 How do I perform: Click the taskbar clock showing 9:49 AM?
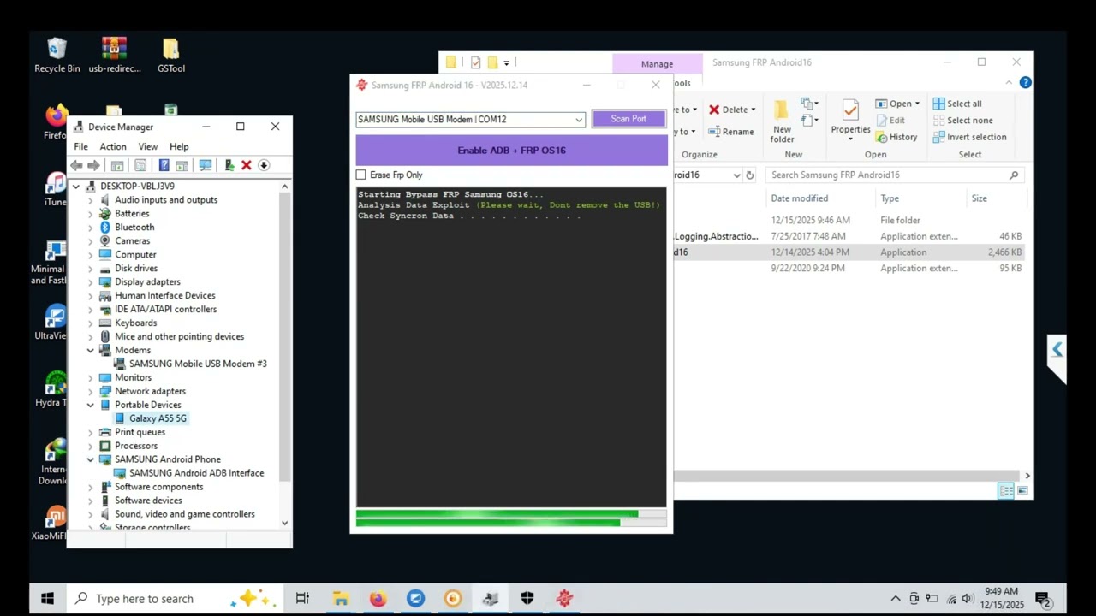(1001, 598)
